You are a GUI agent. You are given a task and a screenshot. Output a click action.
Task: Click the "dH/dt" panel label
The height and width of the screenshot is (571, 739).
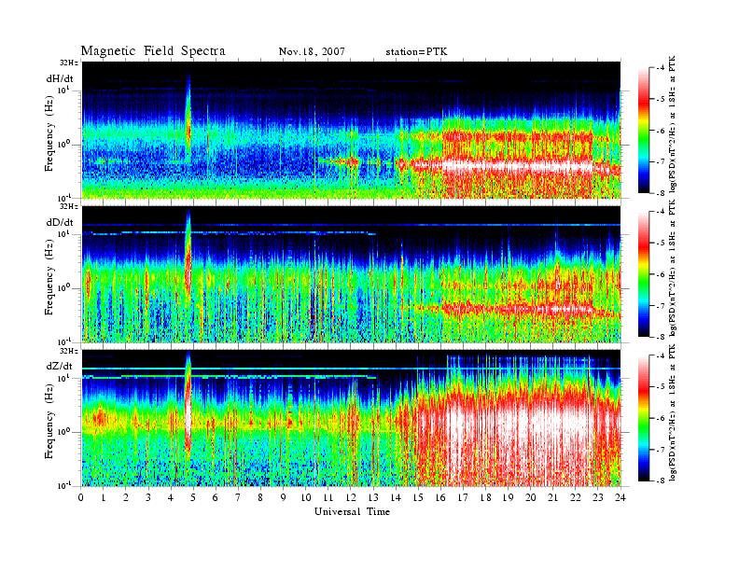tap(60, 78)
